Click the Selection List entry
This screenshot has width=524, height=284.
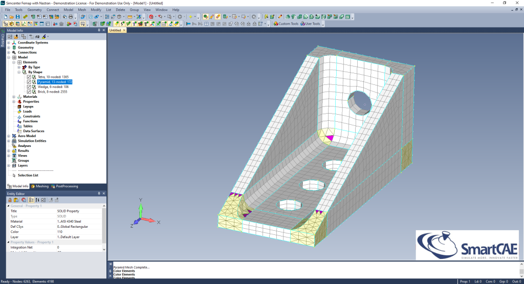(x=28, y=175)
